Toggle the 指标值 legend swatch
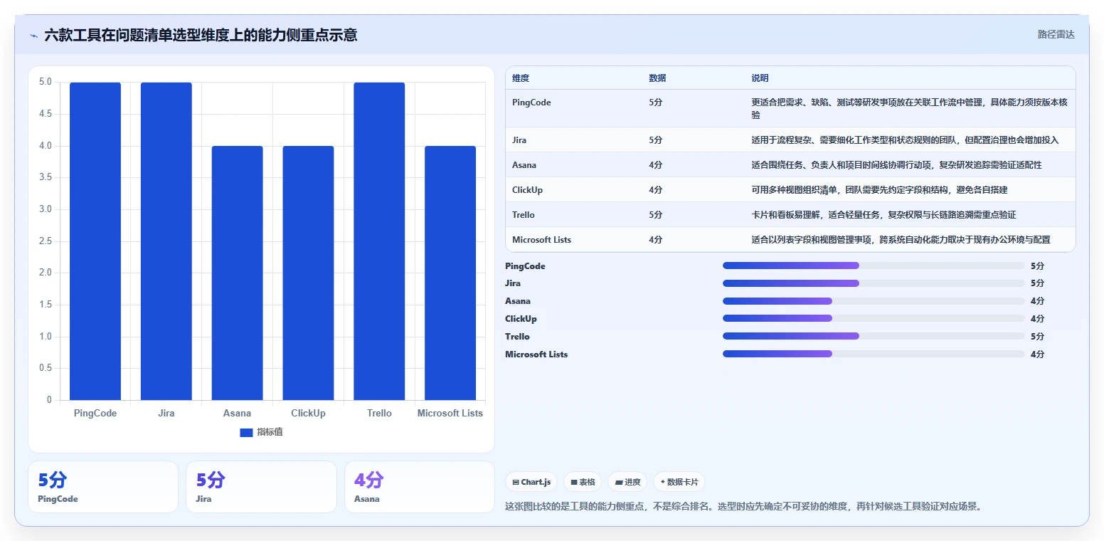 coord(246,433)
